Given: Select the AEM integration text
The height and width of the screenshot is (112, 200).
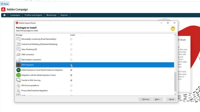Looking at the screenshot, I should pyautogui.click(x=27, y=65).
